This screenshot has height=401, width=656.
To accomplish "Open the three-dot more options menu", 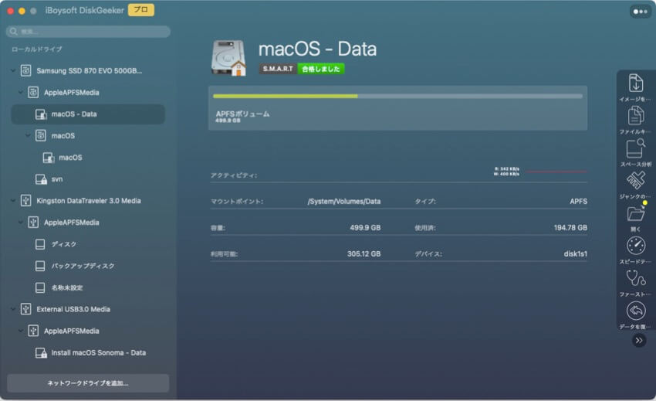I will 640,12.
